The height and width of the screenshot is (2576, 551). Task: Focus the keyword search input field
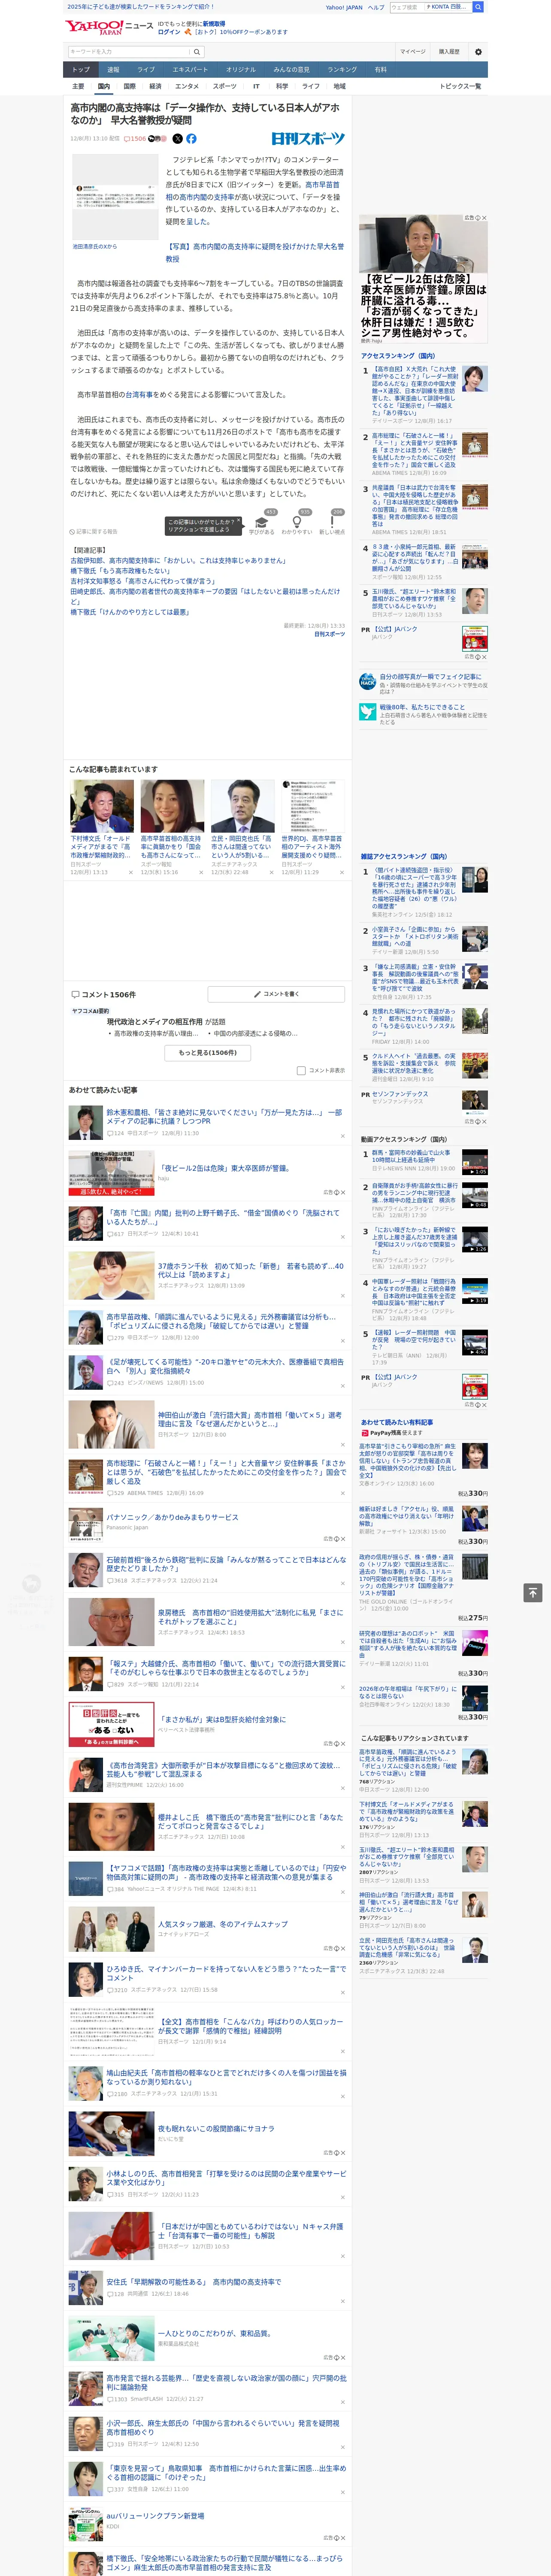(x=129, y=52)
